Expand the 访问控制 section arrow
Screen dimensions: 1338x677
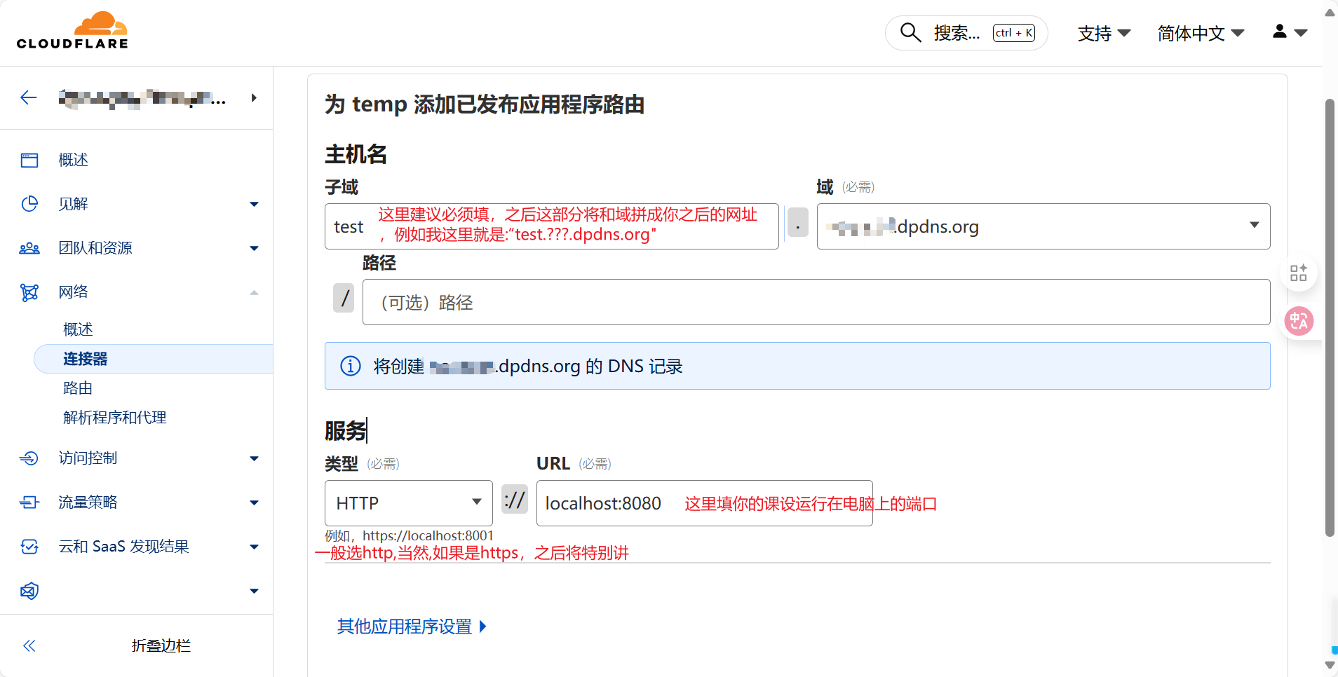[x=254, y=458]
